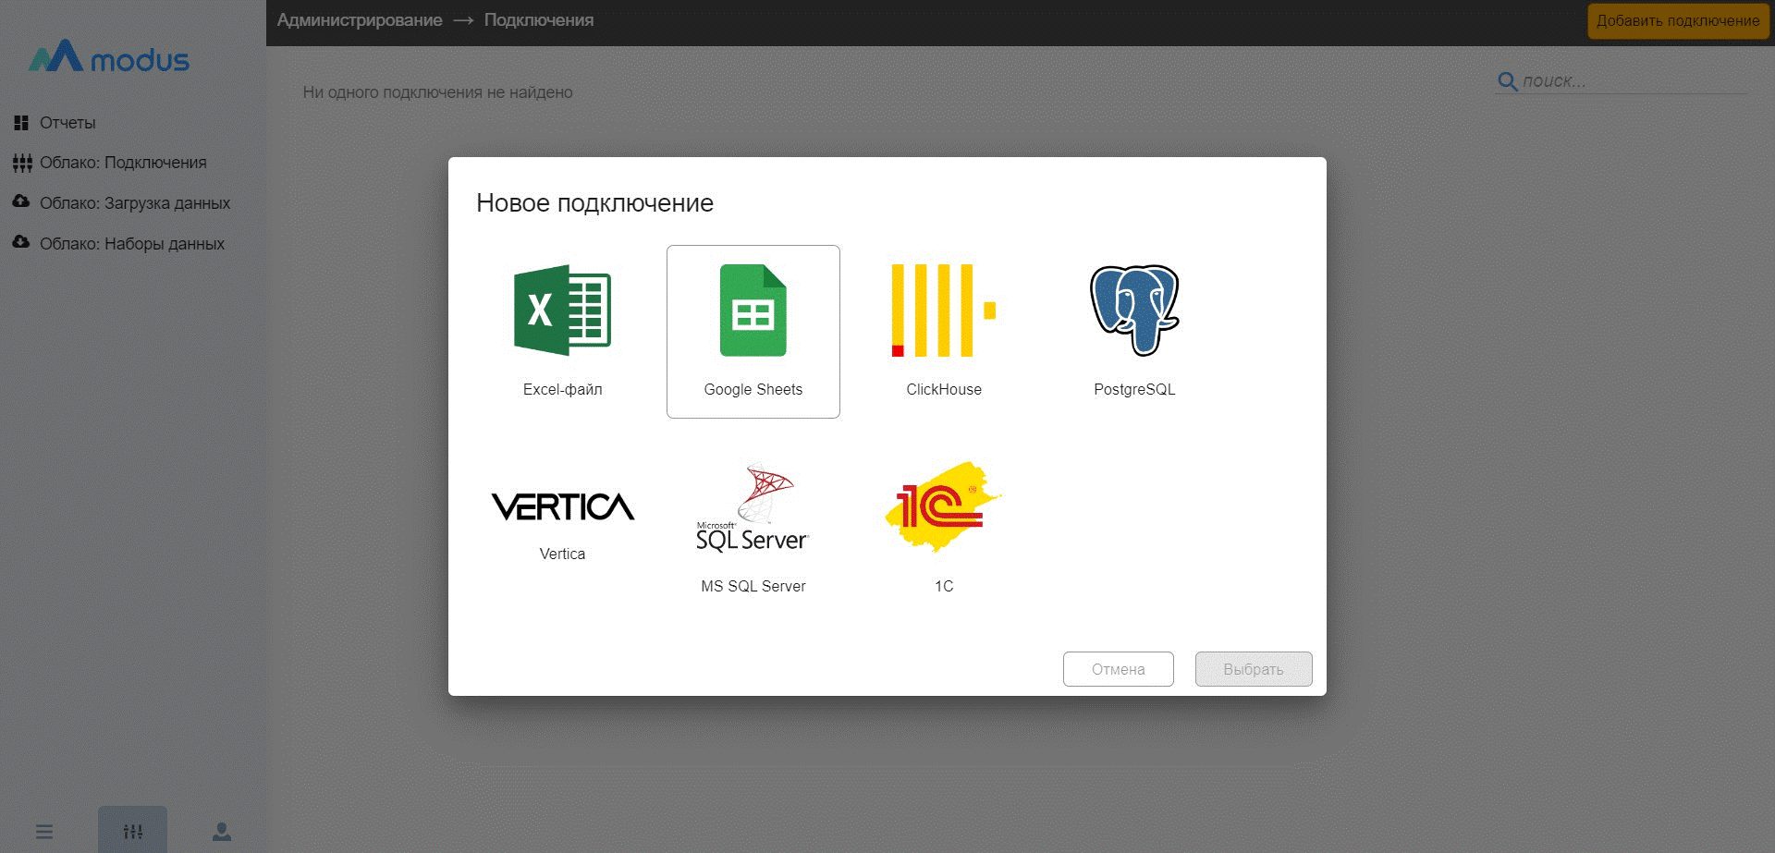The height and width of the screenshot is (853, 1775).
Task: Select the MS SQL Server icon
Action: pyautogui.click(x=753, y=508)
